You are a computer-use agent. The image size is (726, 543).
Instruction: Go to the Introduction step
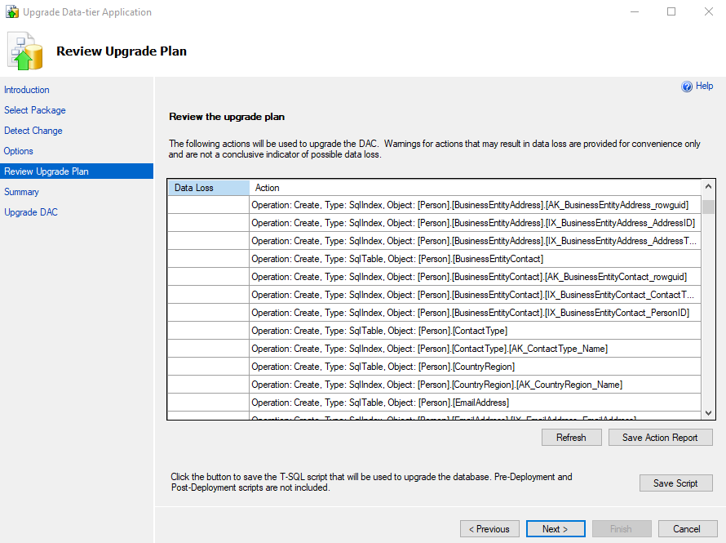click(x=27, y=90)
